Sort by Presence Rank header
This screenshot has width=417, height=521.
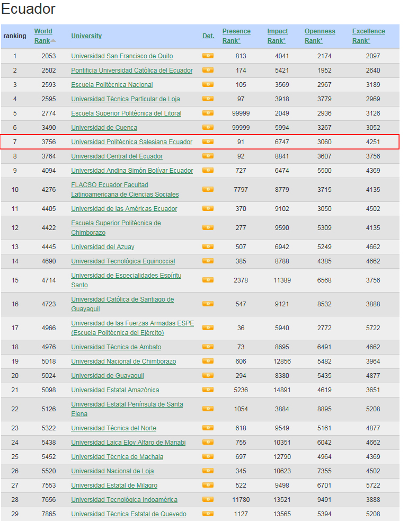point(236,36)
